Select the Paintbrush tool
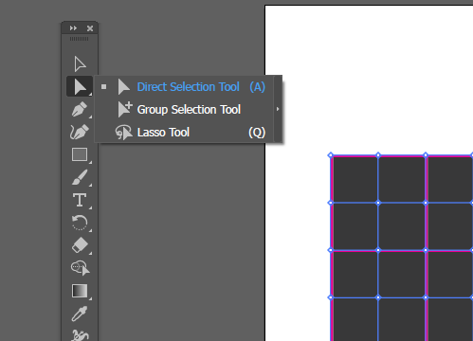This screenshot has height=341, width=473. coord(80,177)
